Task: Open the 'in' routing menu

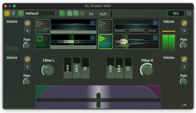Action: 91,14
